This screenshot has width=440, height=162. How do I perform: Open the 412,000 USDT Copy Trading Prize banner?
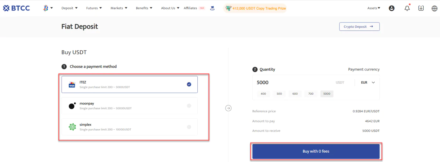pyautogui.click(x=255, y=8)
